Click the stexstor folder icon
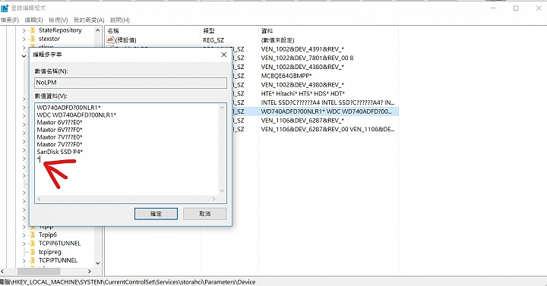This screenshot has height=286, width=547. pos(33,39)
